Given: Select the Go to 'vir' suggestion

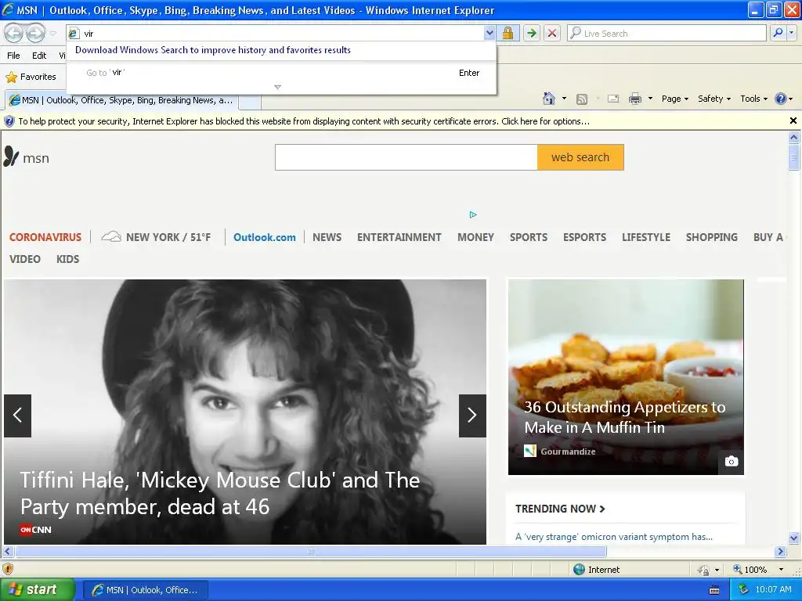Looking at the screenshot, I should click(x=281, y=73).
